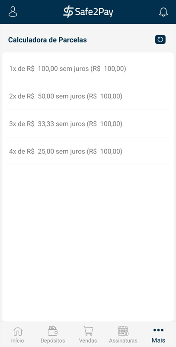Pick the 3x de R$ 33,33 installment

click(88, 124)
